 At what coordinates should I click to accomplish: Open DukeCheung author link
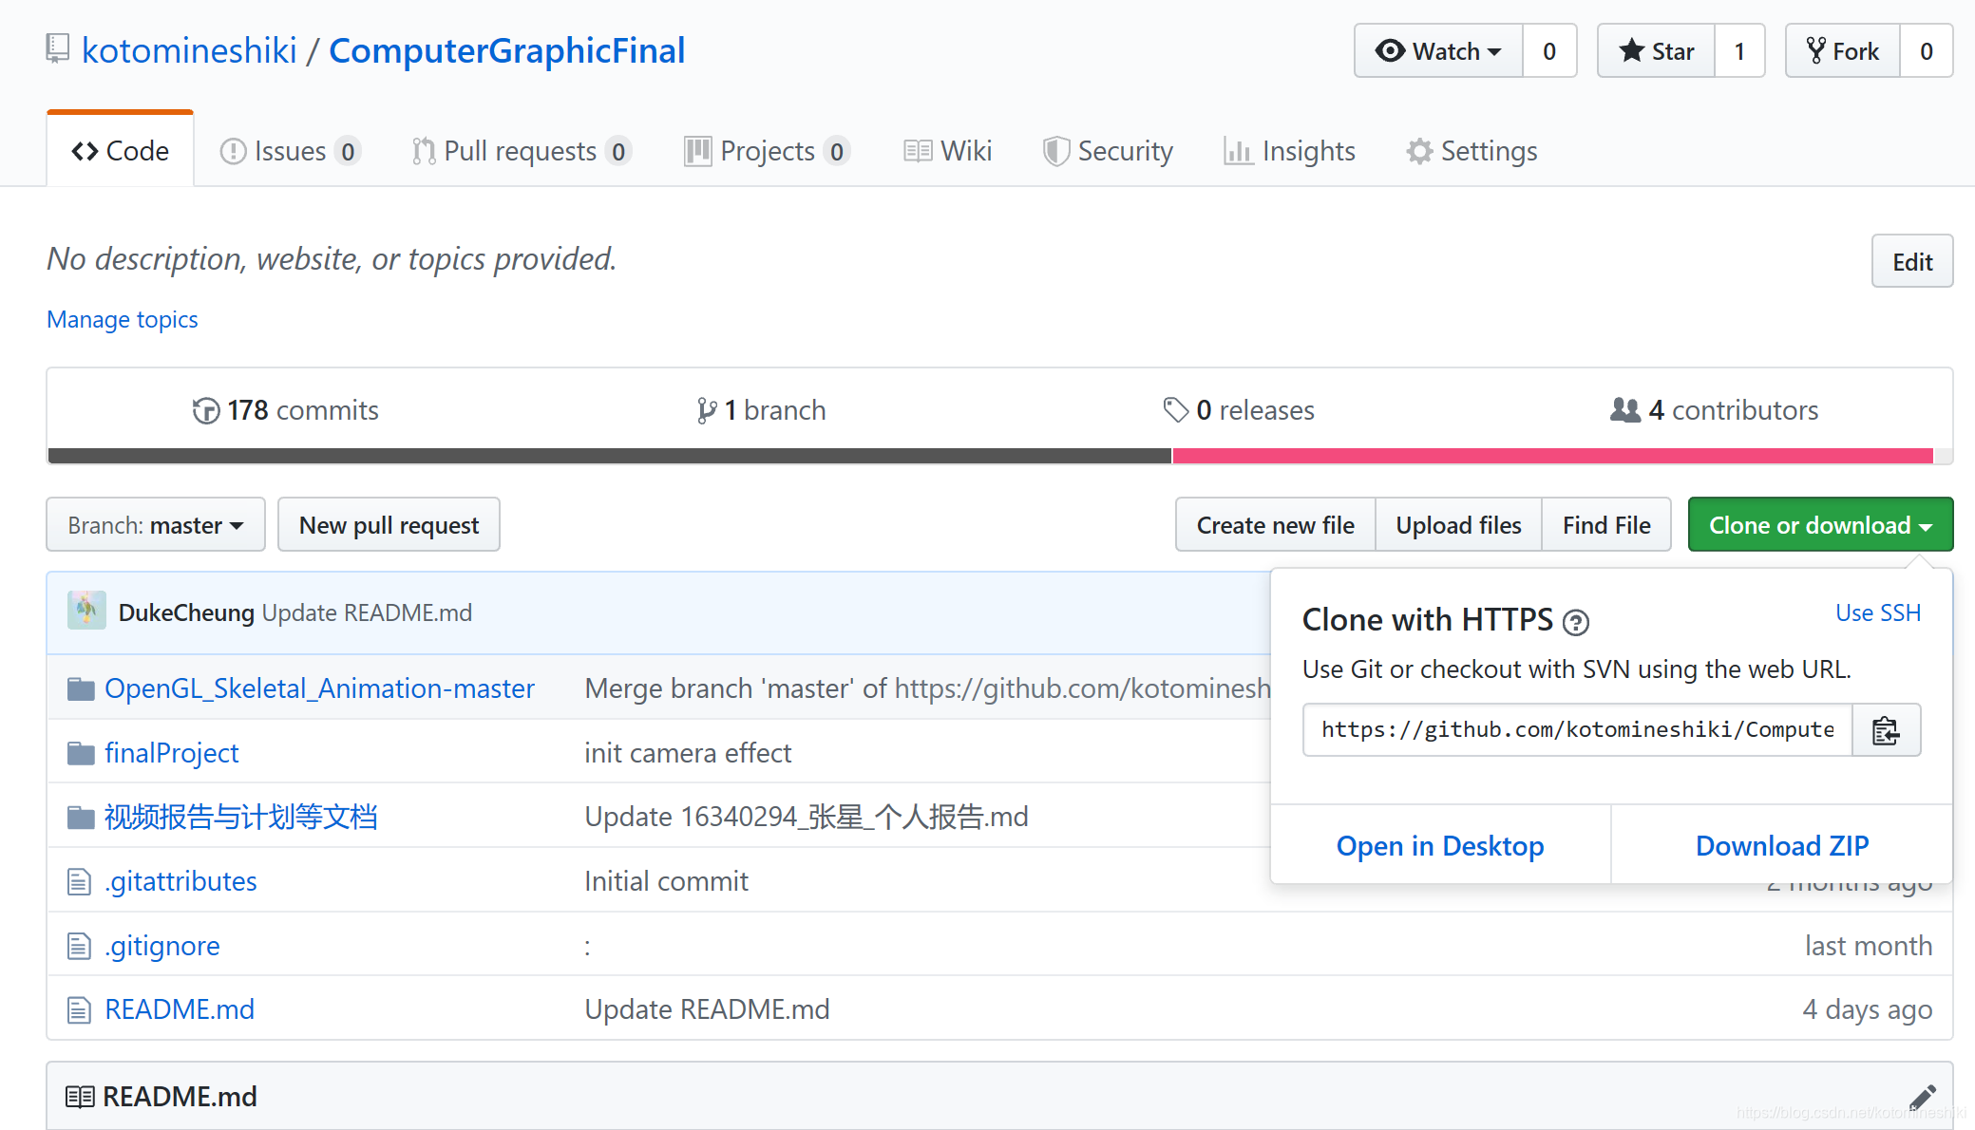(186, 612)
